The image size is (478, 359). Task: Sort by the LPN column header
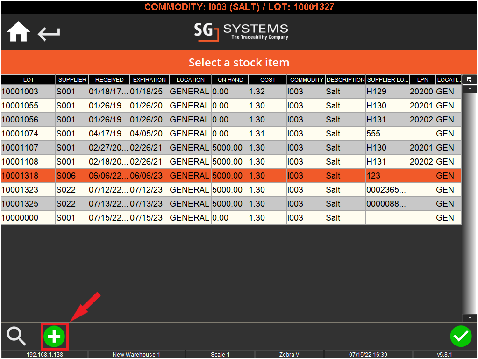click(422, 79)
